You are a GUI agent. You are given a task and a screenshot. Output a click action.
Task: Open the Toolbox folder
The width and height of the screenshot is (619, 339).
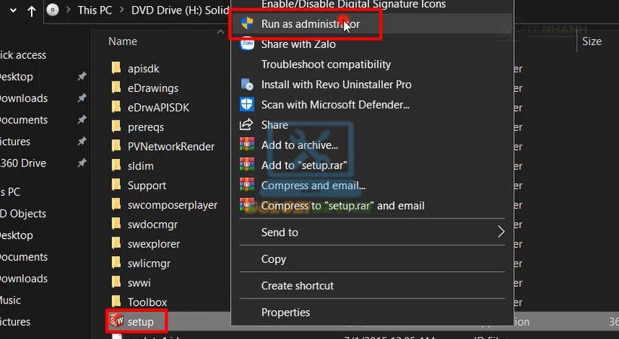pos(146,302)
